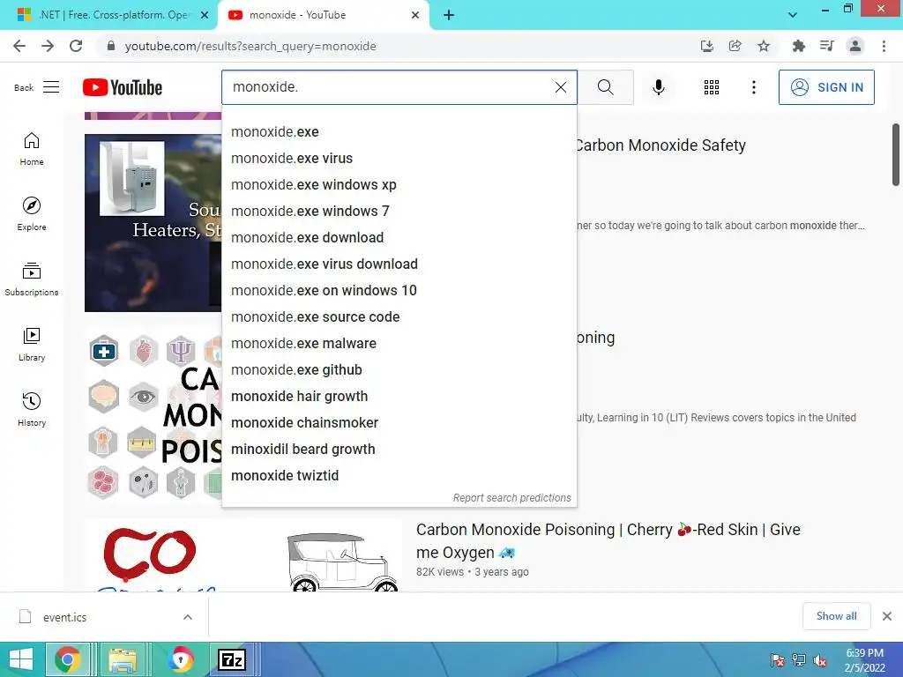
Task: Click the share page icon
Action: point(735,46)
